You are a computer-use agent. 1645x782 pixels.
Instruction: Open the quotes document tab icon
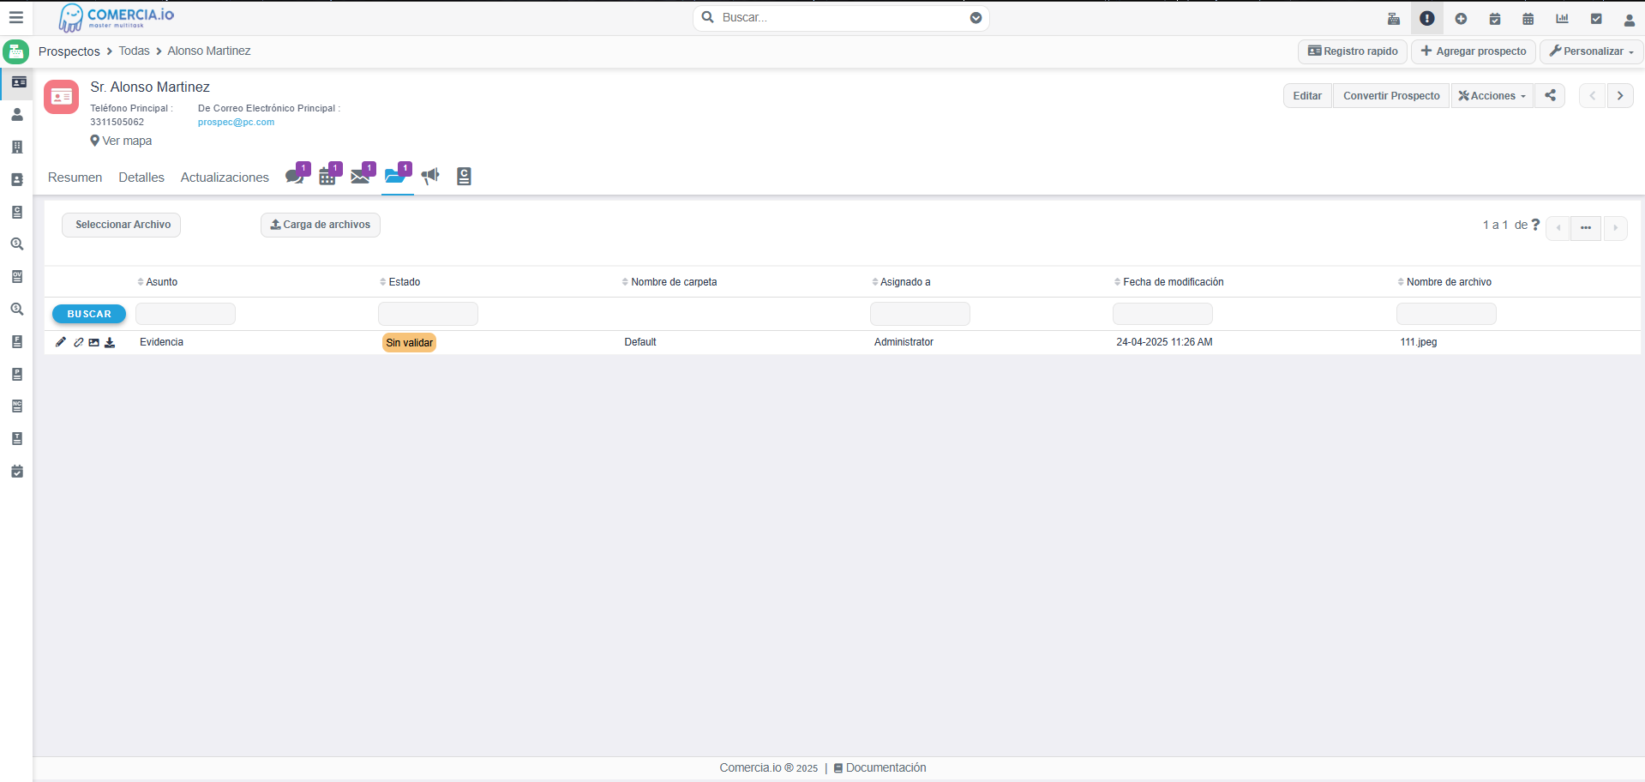coord(464,176)
